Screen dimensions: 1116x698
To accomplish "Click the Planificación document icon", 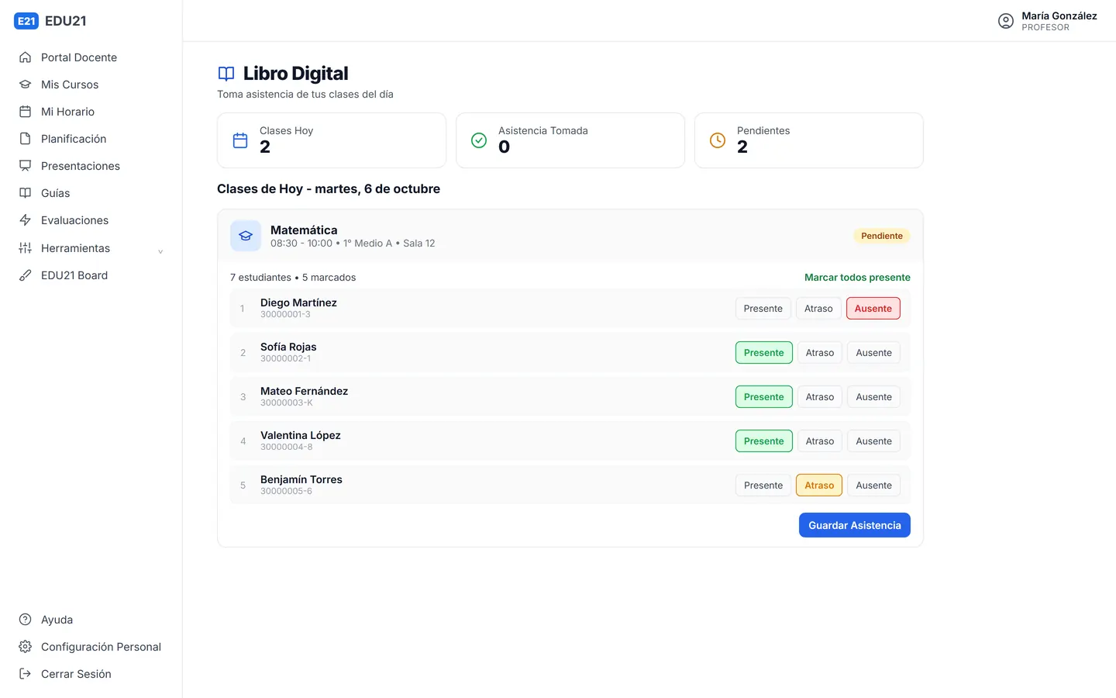I will click(x=26, y=139).
